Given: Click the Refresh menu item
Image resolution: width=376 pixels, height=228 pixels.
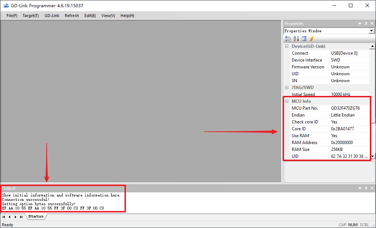Looking at the screenshot, I should tap(72, 16).
